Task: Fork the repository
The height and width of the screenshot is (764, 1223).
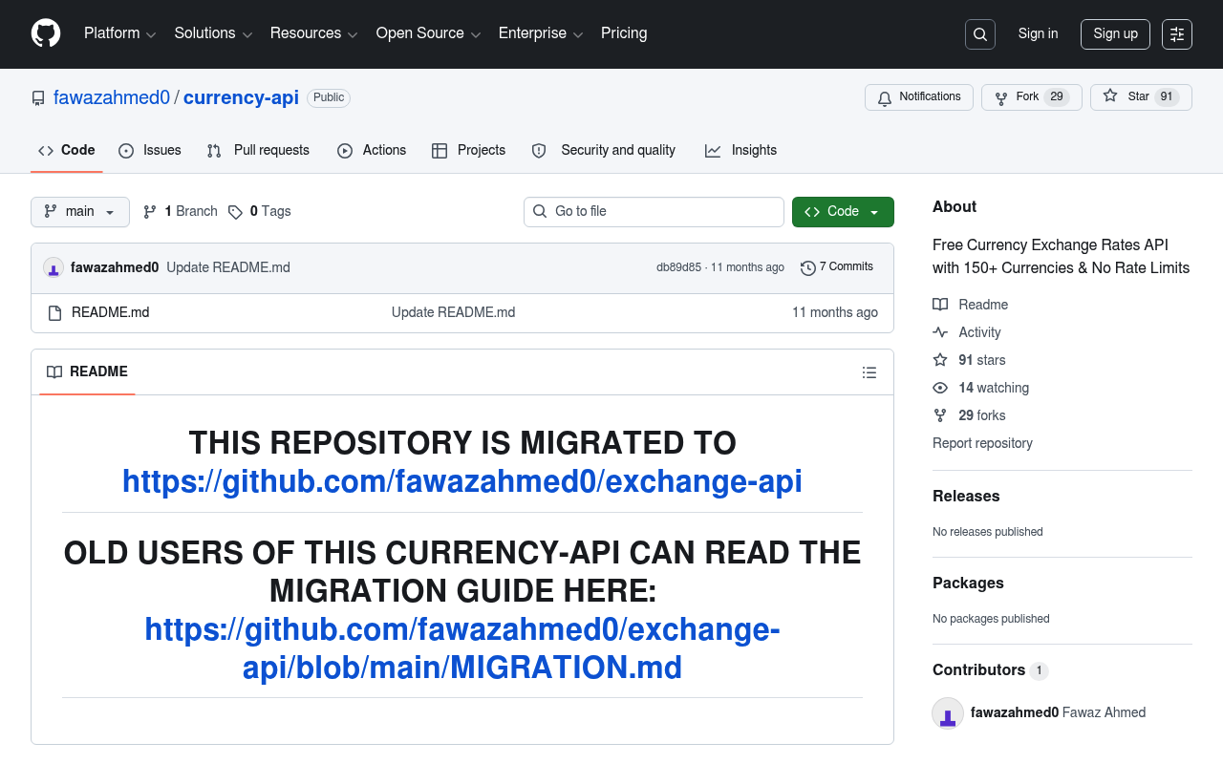Action: tap(1031, 97)
